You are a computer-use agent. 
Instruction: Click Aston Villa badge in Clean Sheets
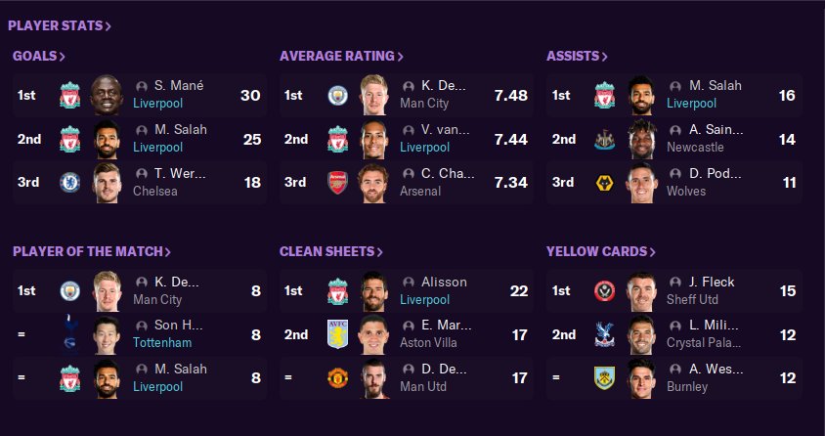pyautogui.click(x=337, y=334)
